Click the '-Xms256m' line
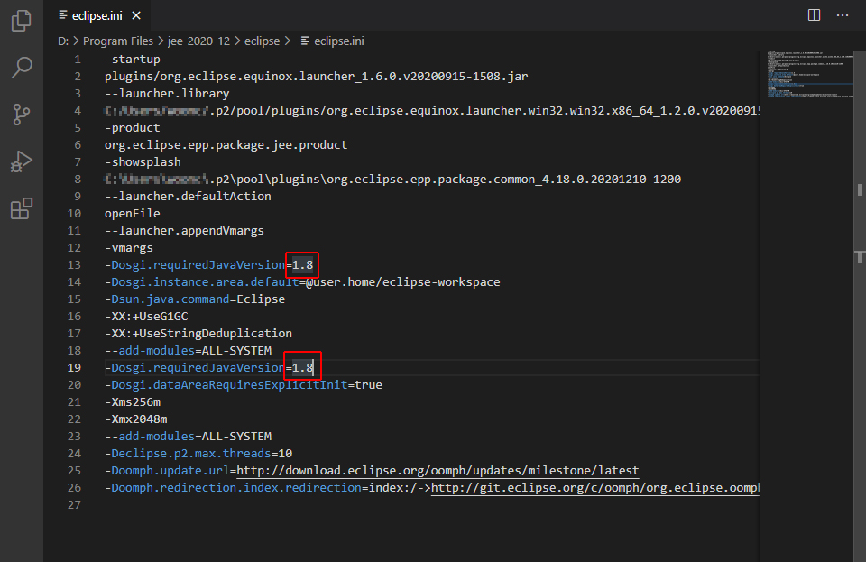The height and width of the screenshot is (562, 866). tap(133, 402)
